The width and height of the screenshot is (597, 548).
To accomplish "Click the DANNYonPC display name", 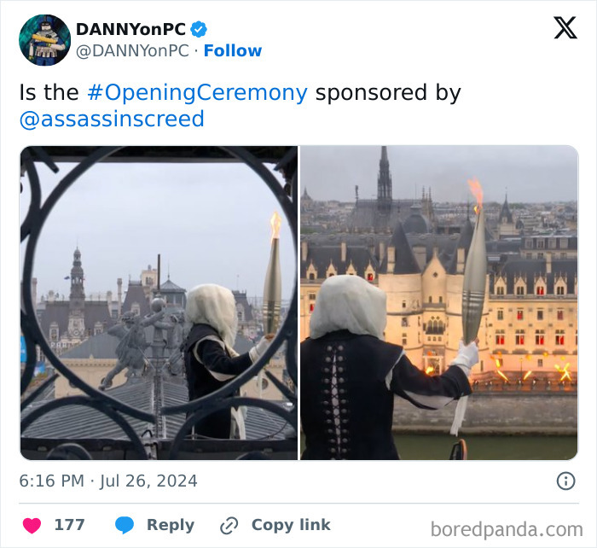I will (x=130, y=29).
